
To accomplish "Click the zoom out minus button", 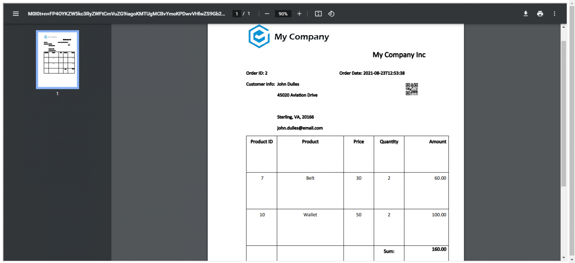I will point(267,14).
